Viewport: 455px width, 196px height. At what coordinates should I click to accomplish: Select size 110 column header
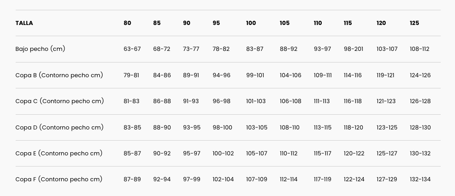click(x=318, y=23)
